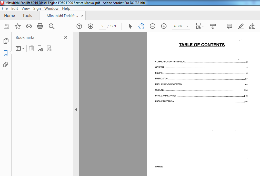Delete selected bookmark trash icon
This screenshot has width=260, height=176.
pyautogui.click(x=32, y=48)
